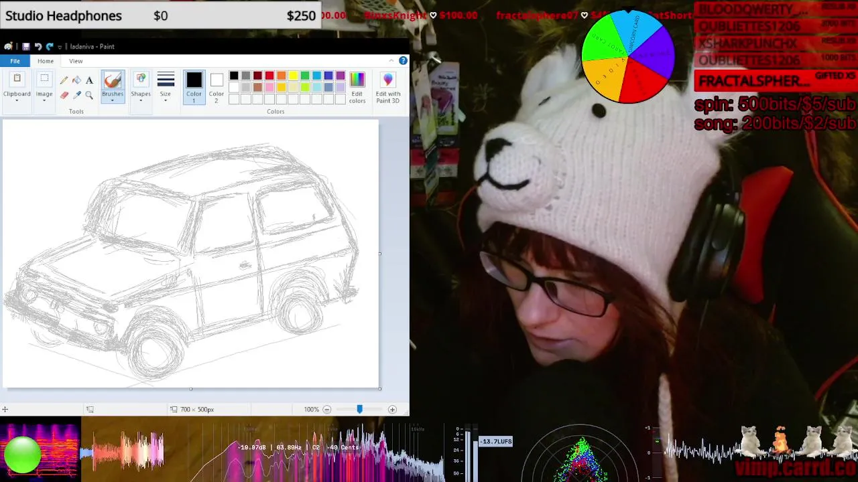This screenshot has width=858, height=482.
Task: Pick the lavender palette color
Action: tap(341, 87)
